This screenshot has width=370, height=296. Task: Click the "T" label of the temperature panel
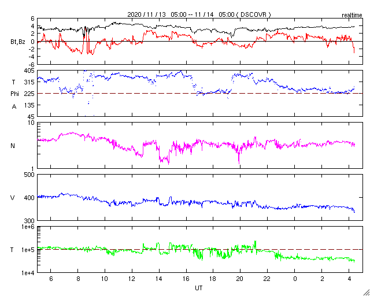[x=12, y=250]
